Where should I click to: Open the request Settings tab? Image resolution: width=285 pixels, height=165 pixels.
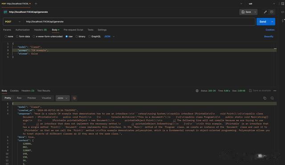point(102,30)
